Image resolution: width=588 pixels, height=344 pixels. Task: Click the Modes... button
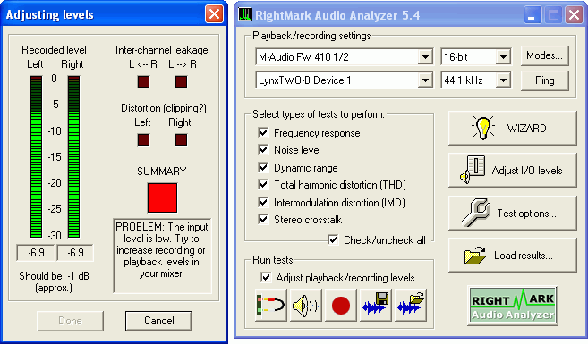coord(544,55)
